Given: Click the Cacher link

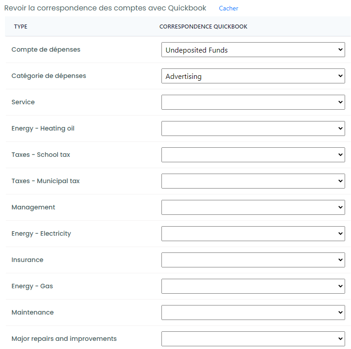Looking at the screenshot, I should 228,8.
